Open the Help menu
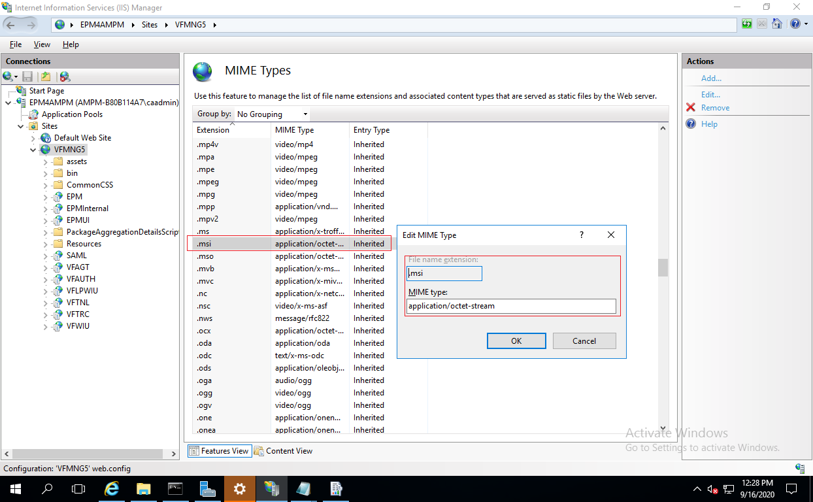Viewport: 813px width, 502px height. (71, 44)
